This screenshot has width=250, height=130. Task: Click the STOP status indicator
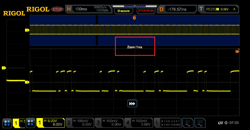[x=57, y=9]
